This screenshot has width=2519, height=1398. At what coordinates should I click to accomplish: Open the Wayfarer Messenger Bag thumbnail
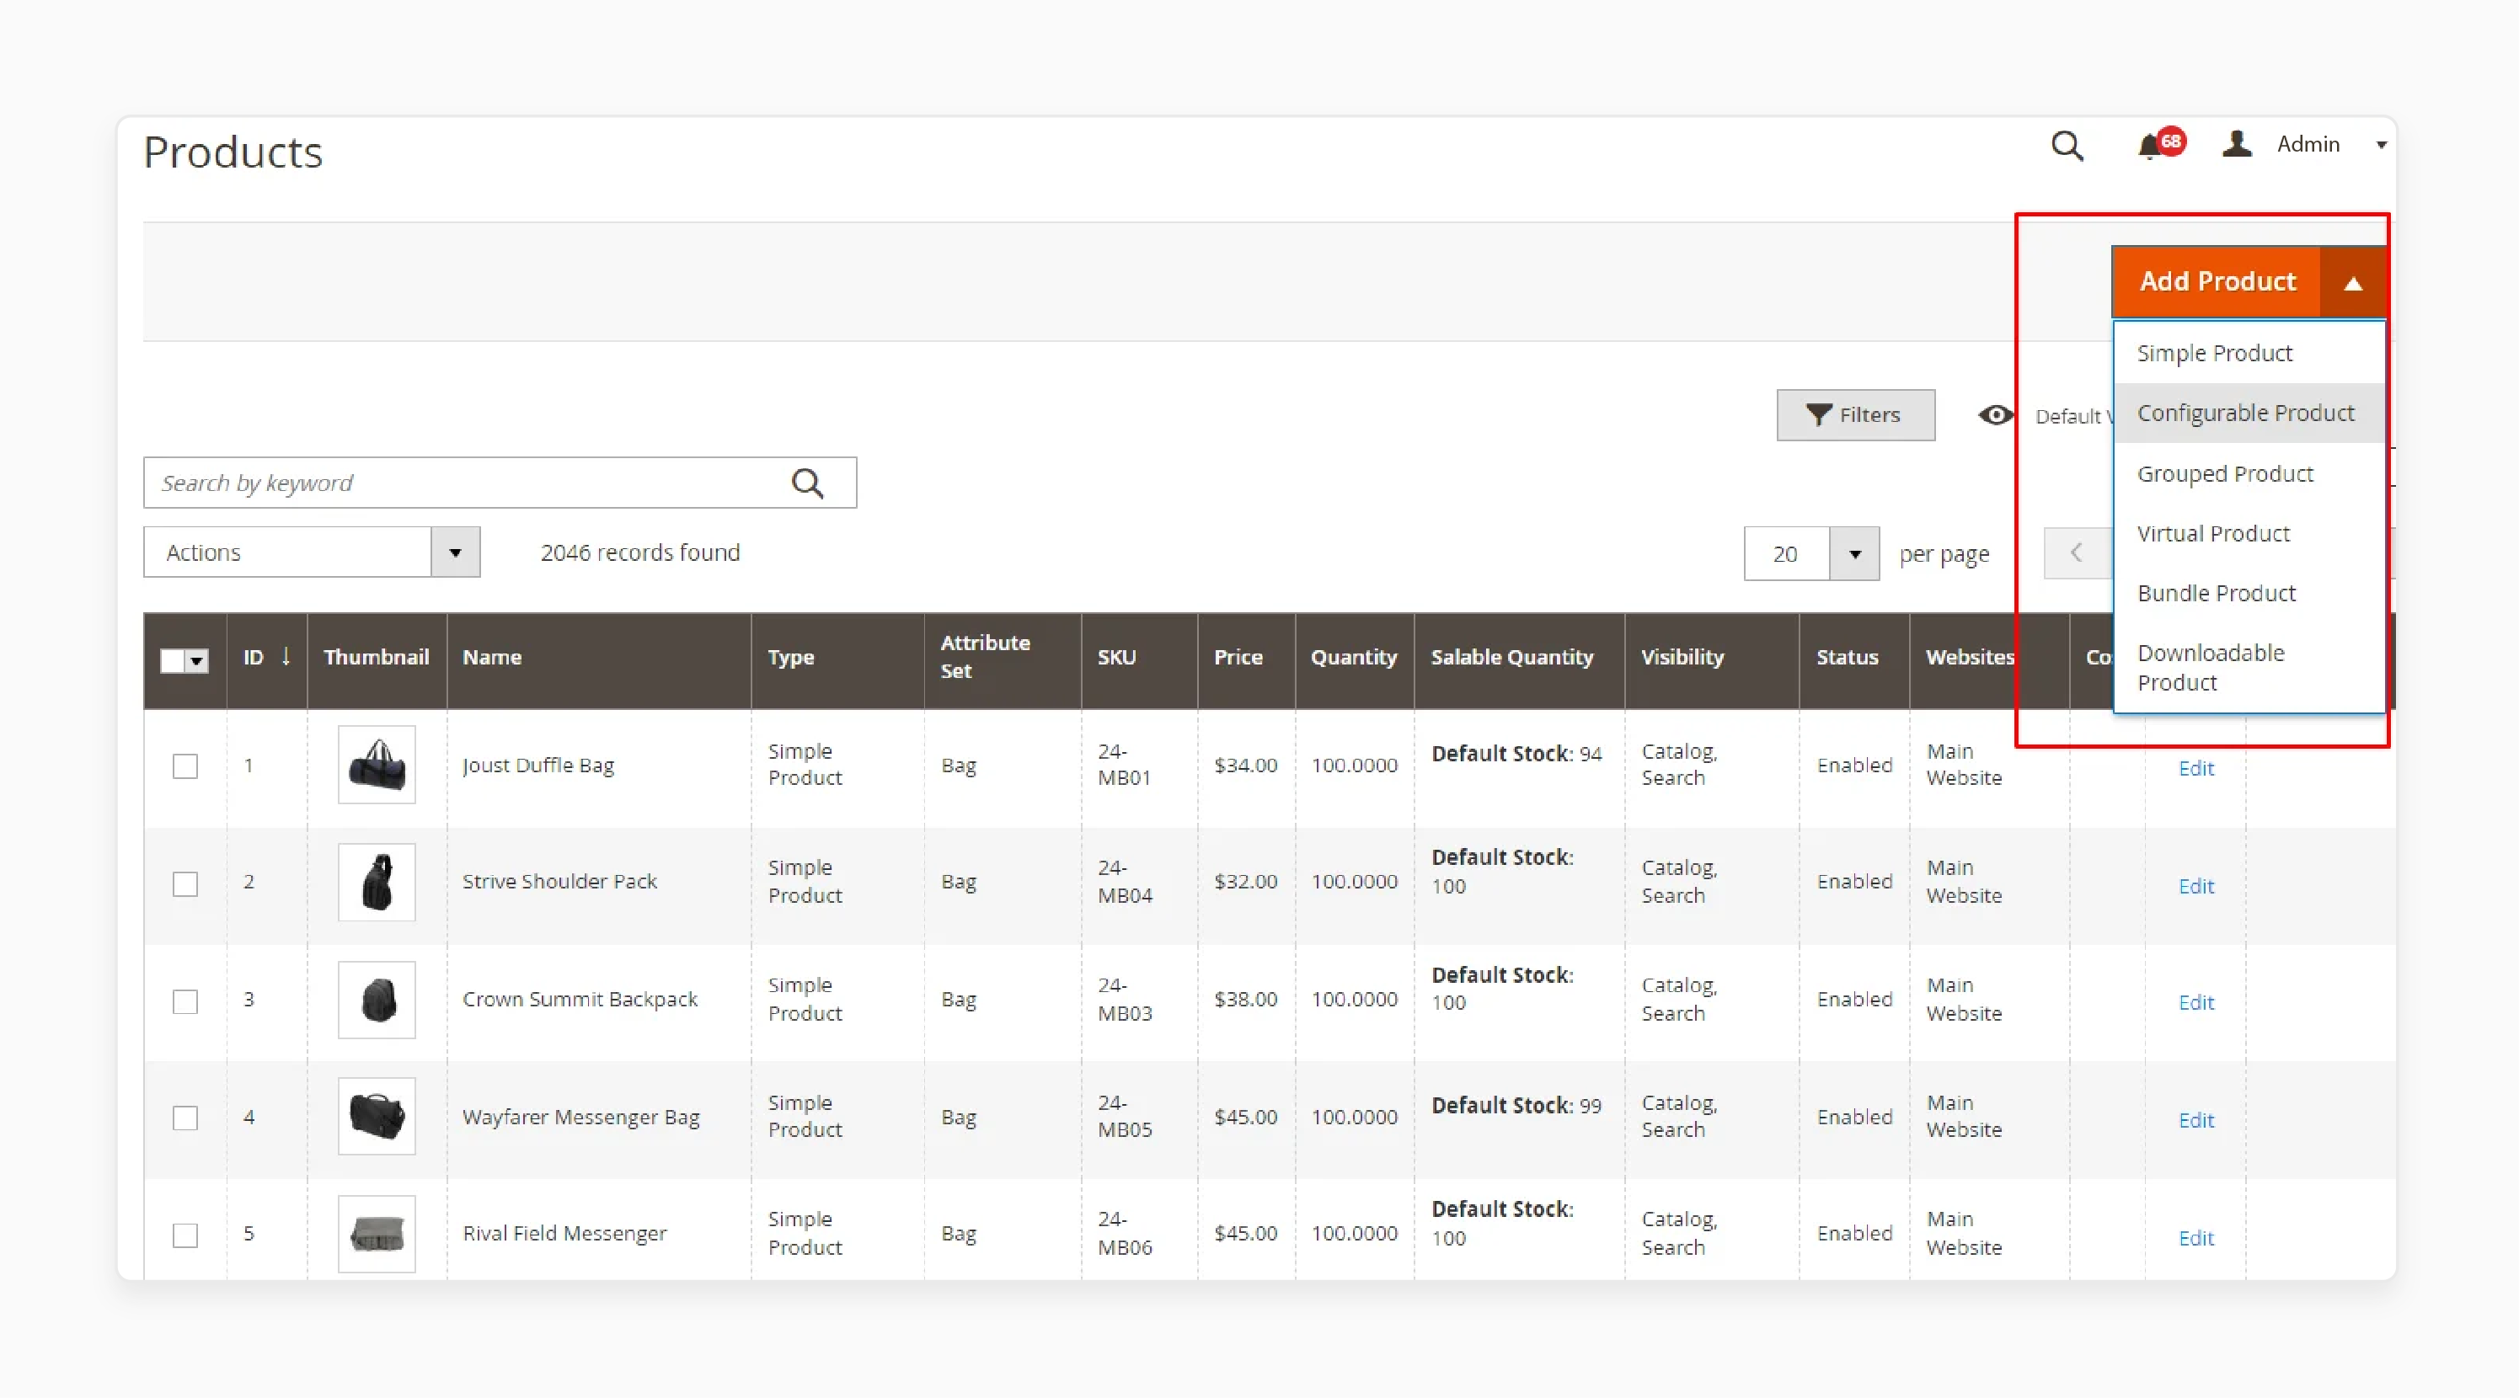(x=377, y=1117)
